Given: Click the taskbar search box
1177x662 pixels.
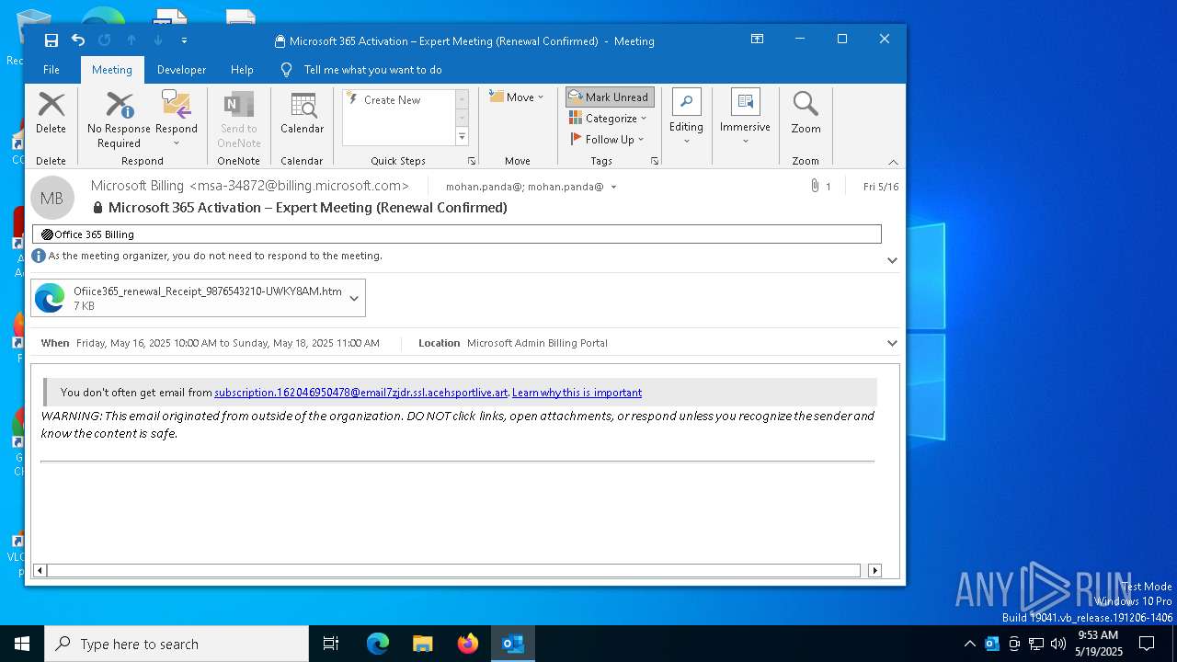Looking at the screenshot, I should [177, 644].
